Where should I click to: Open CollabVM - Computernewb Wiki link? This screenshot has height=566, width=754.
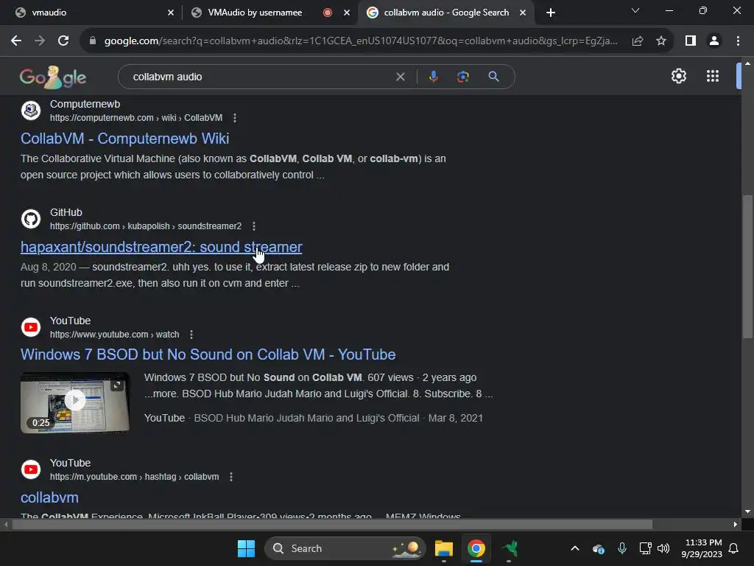pos(124,139)
